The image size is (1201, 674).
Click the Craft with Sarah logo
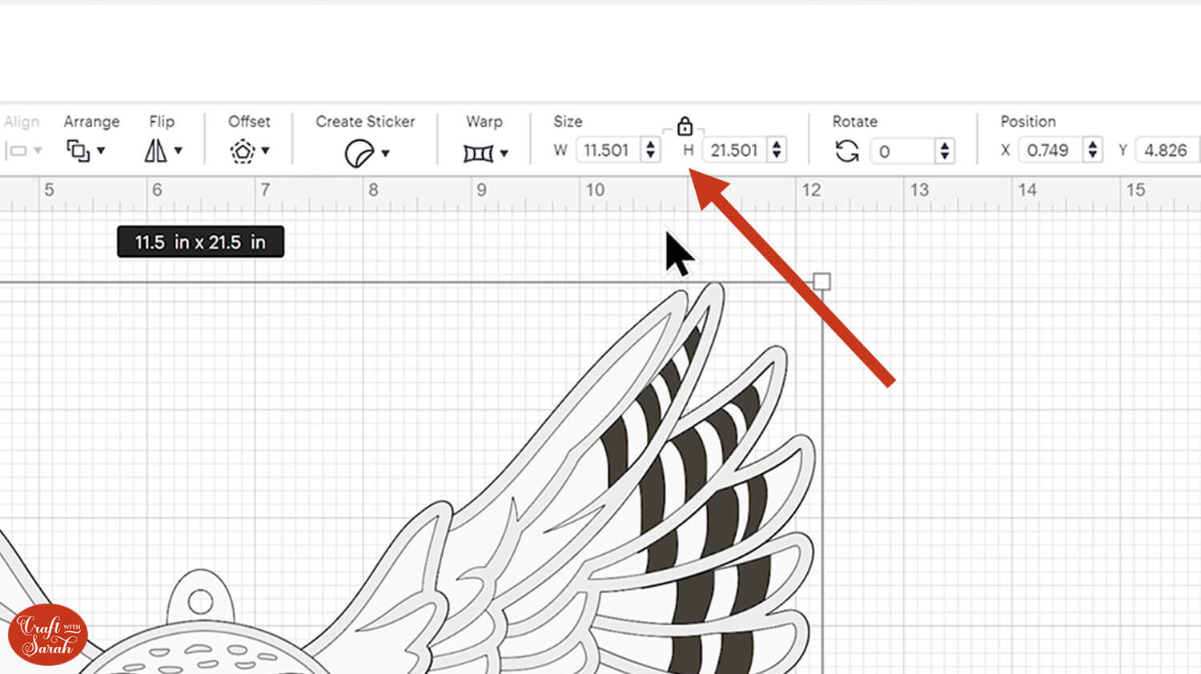48,635
